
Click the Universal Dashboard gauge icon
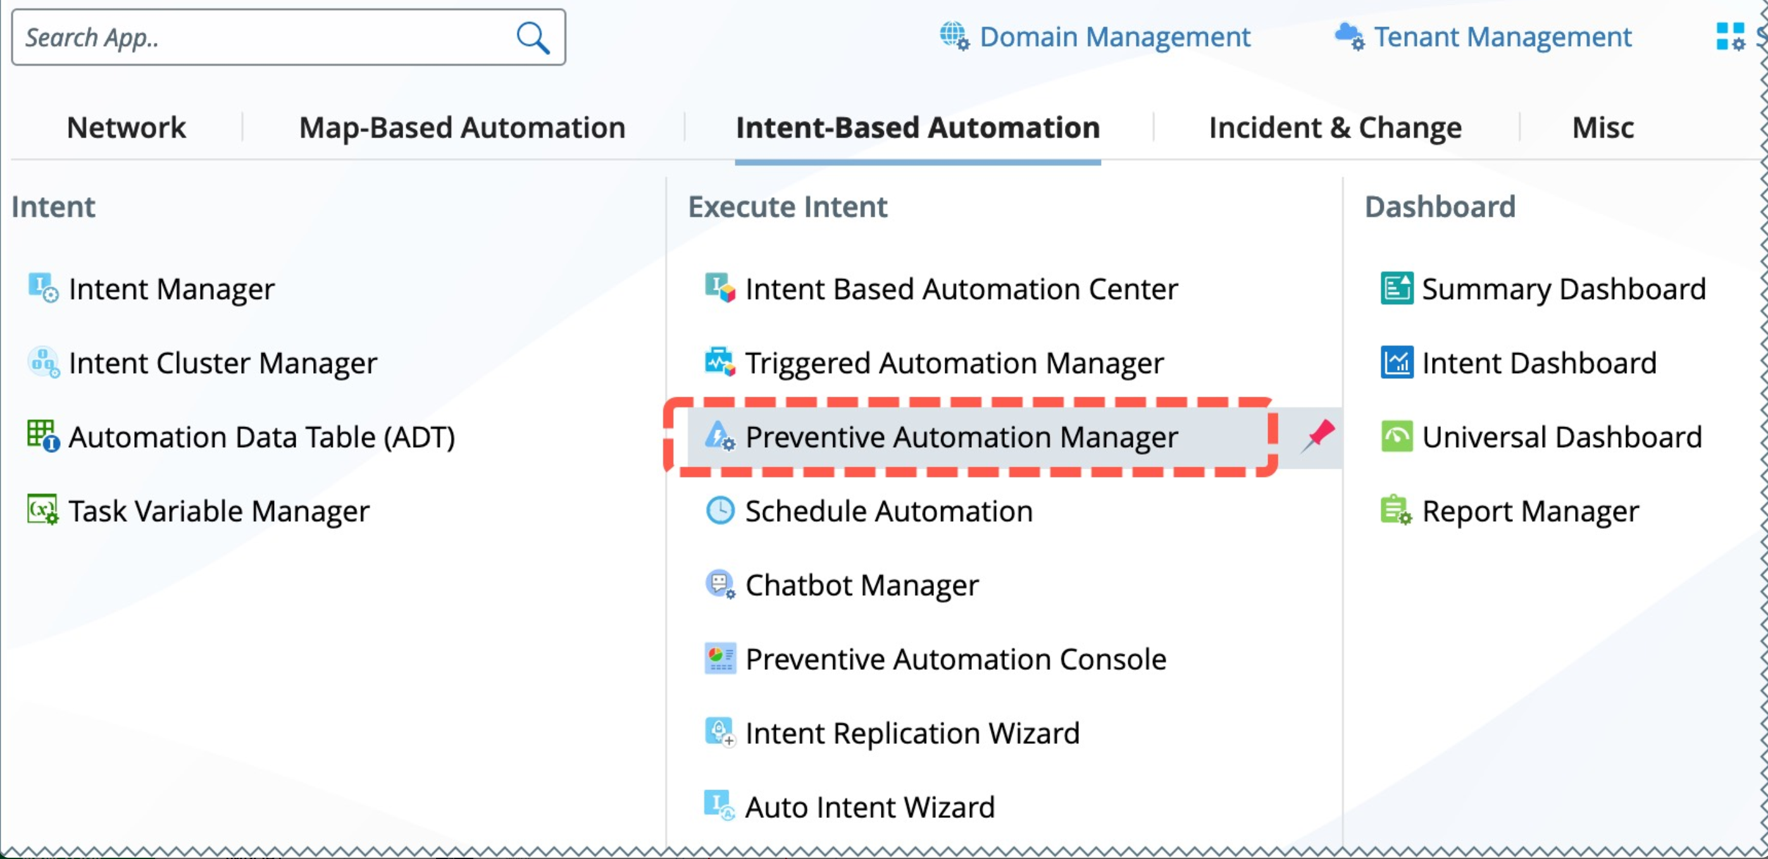[x=1396, y=436]
